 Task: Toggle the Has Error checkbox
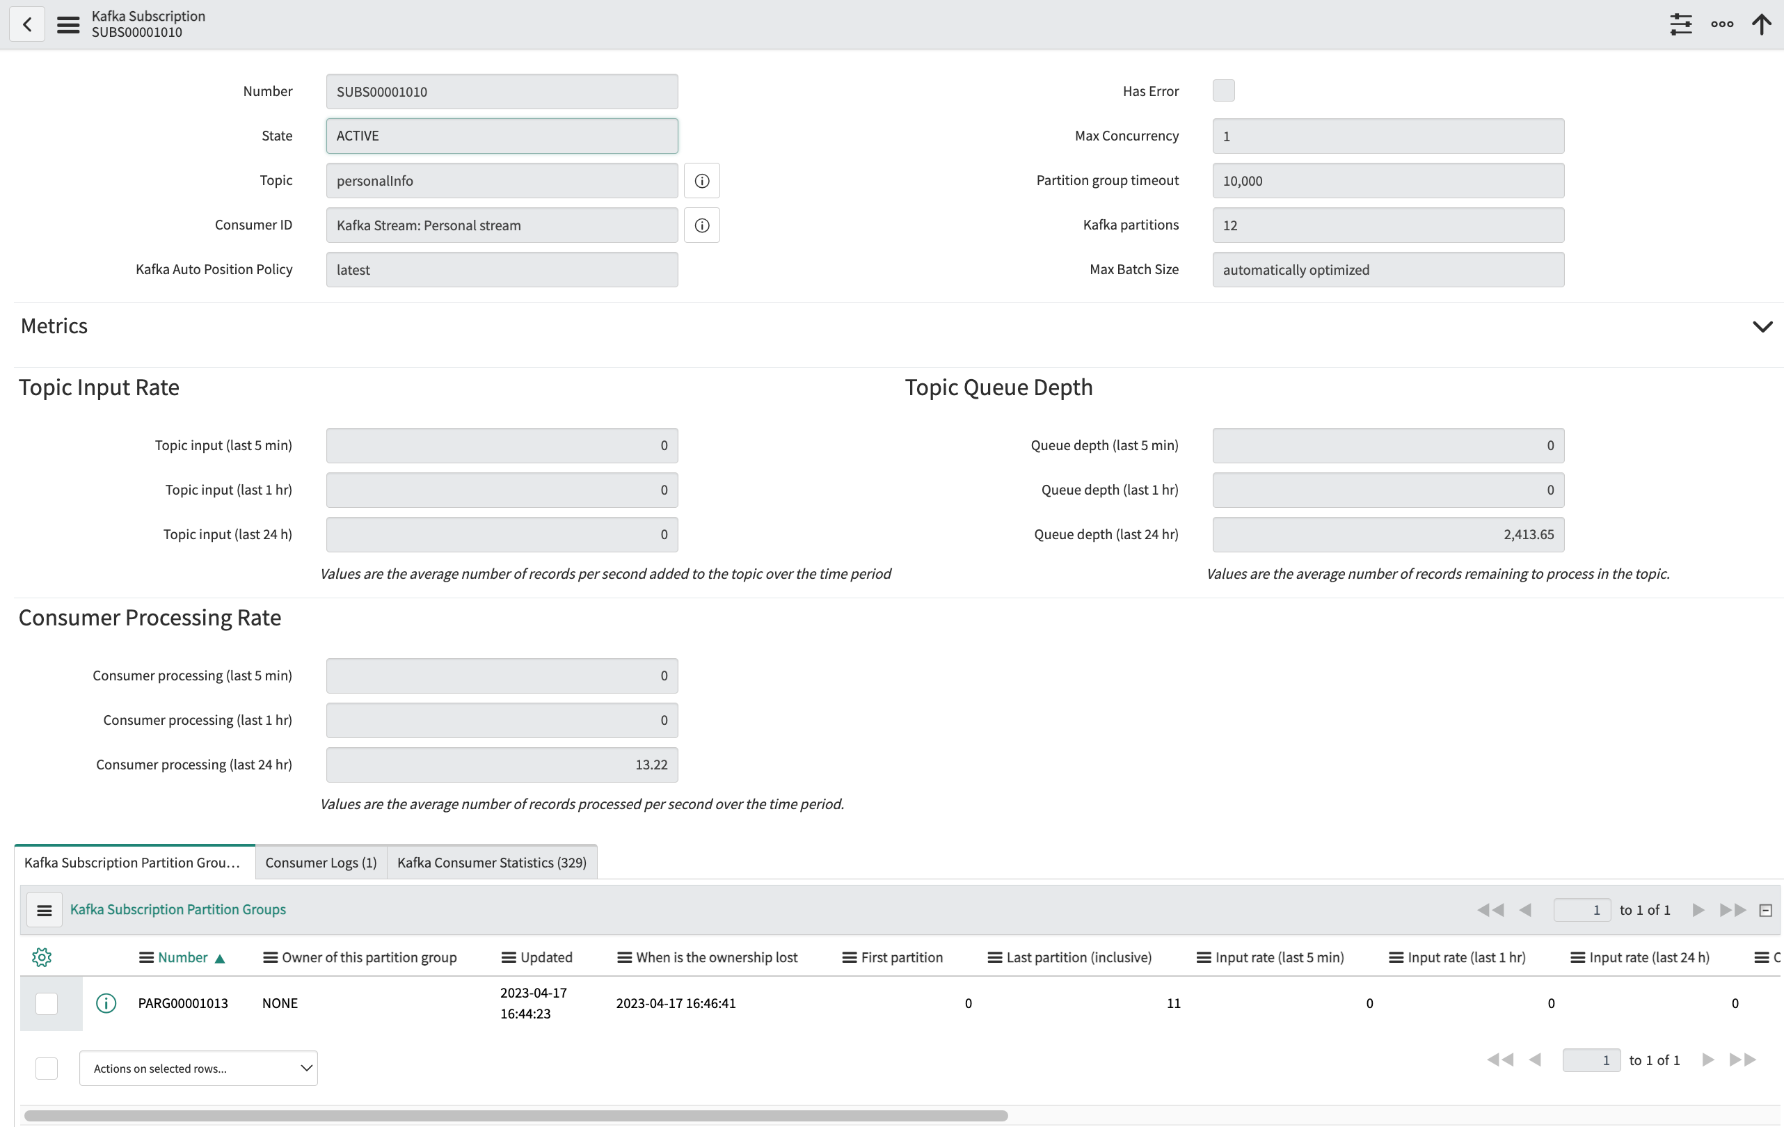[x=1224, y=90]
